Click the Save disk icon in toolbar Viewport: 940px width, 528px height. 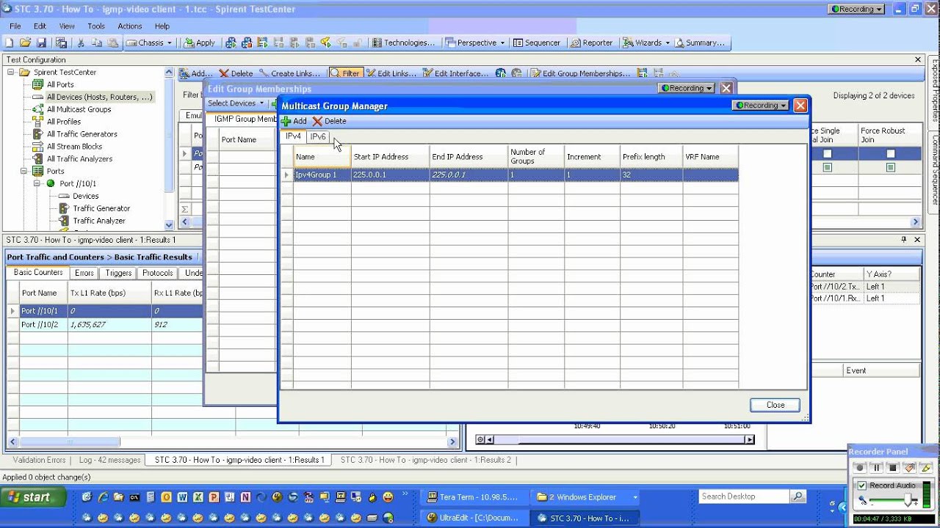pyautogui.click(x=41, y=43)
